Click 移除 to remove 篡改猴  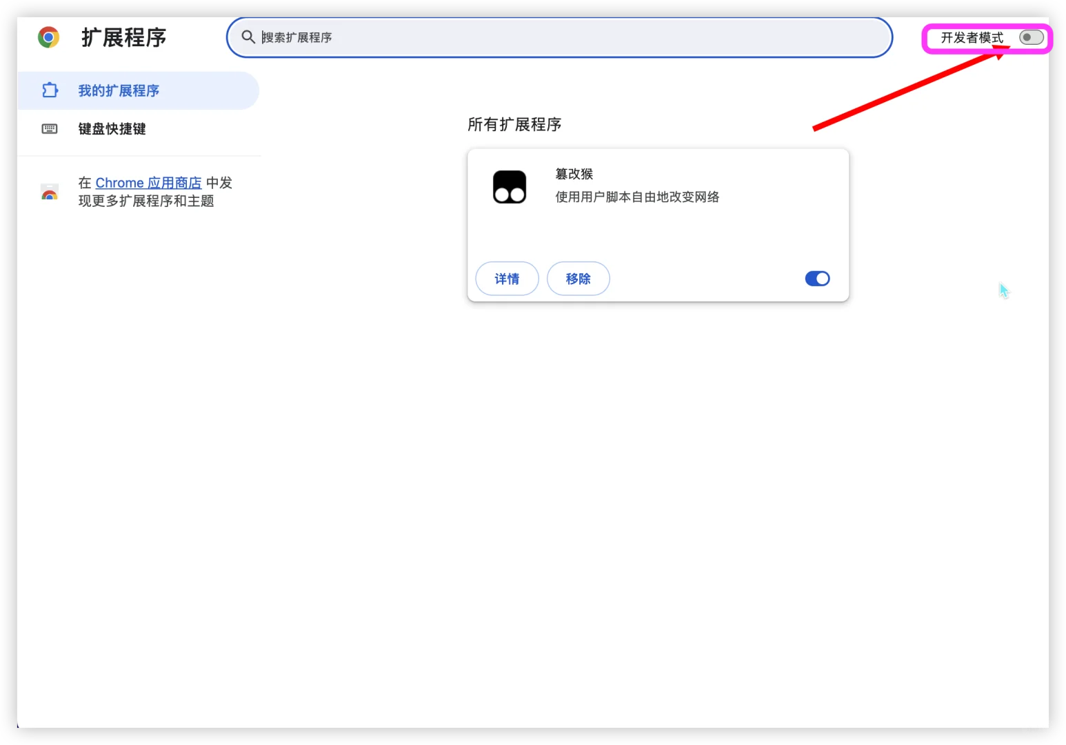click(578, 279)
